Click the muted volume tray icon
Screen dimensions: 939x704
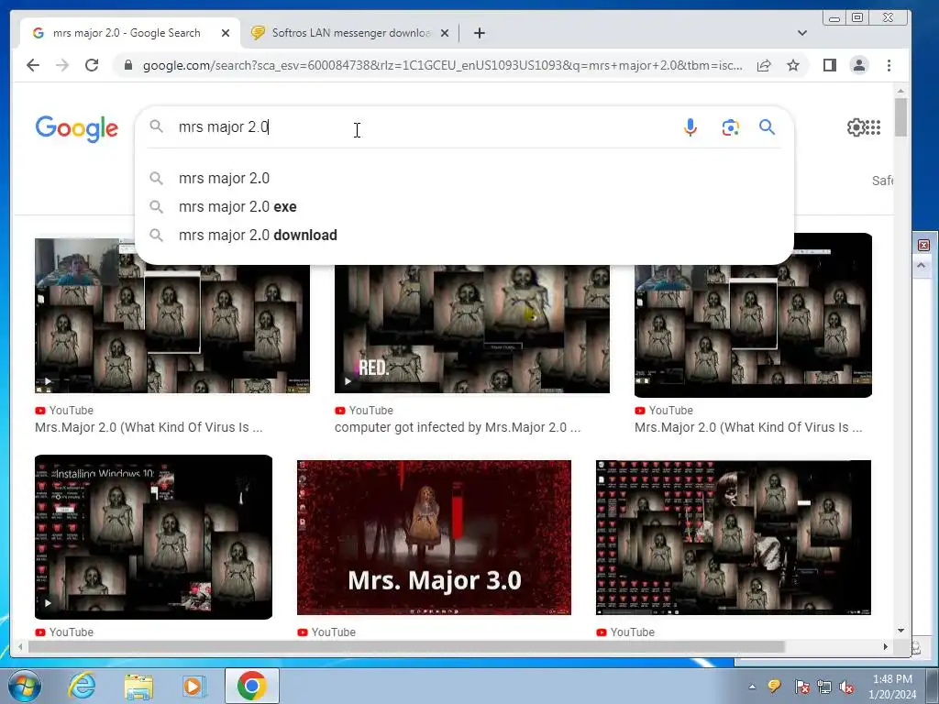click(x=846, y=687)
